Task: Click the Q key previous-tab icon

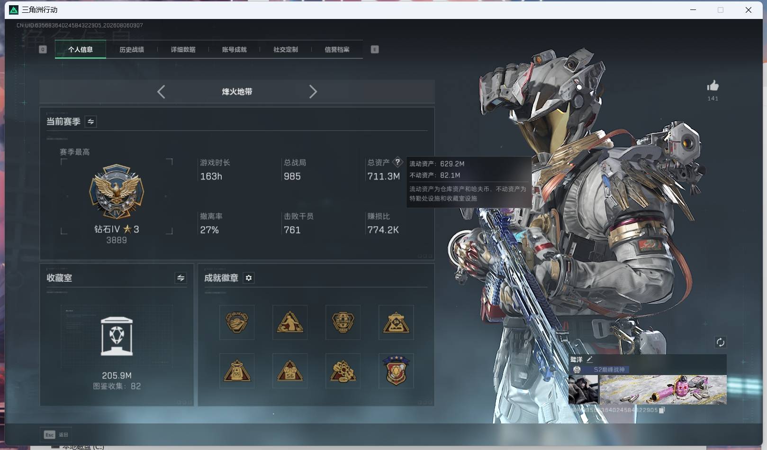Action: (x=43, y=49)
